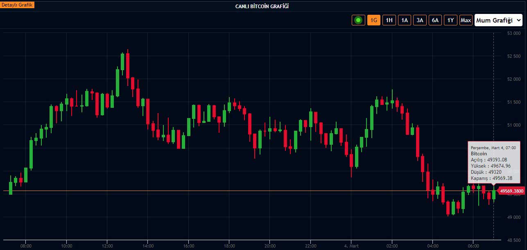Screen dimensions: 527x250
Task: Choose the 6A time range
Action: point(435,20)
